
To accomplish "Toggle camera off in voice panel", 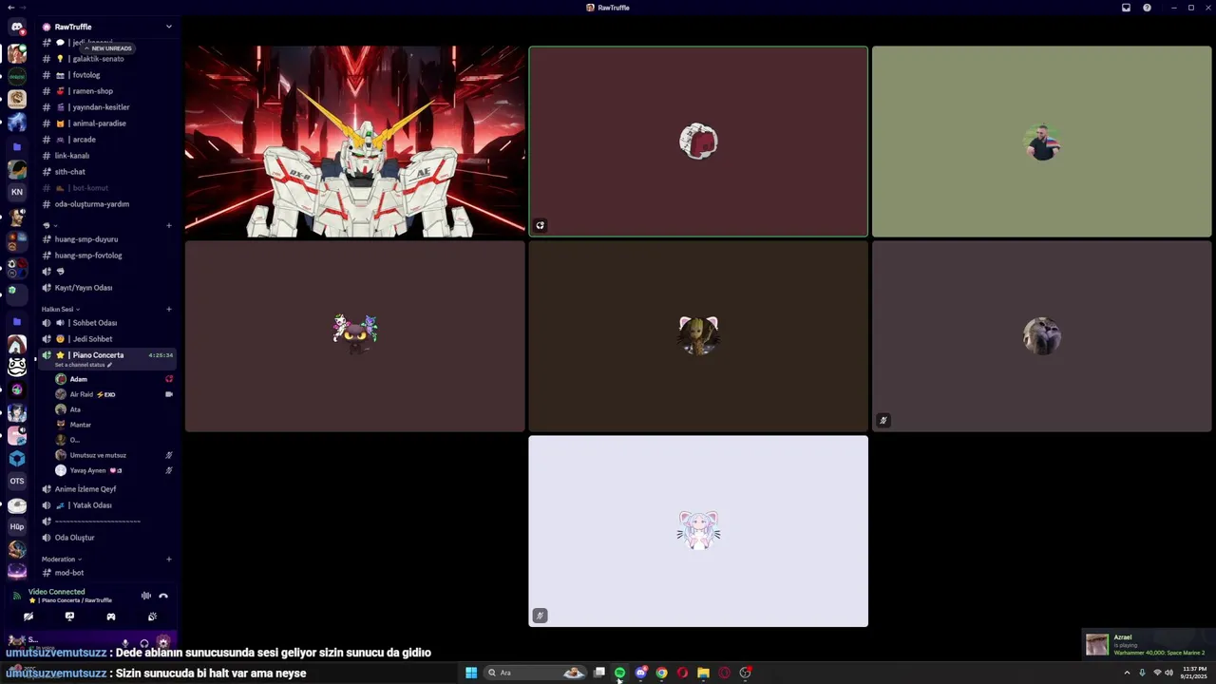I will 28,617.
